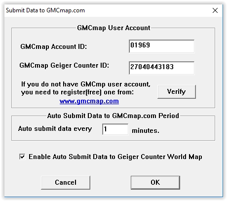Screen dimensions: 227x201
Task: Click the Cancel button
Action: [x=66, y=183]
